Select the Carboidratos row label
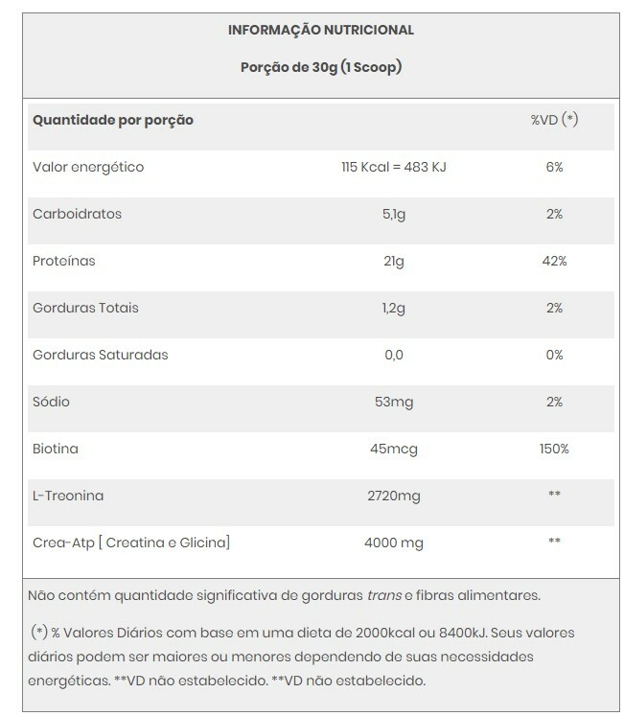Viewport: 624px width, 716px height. [78, 214]
